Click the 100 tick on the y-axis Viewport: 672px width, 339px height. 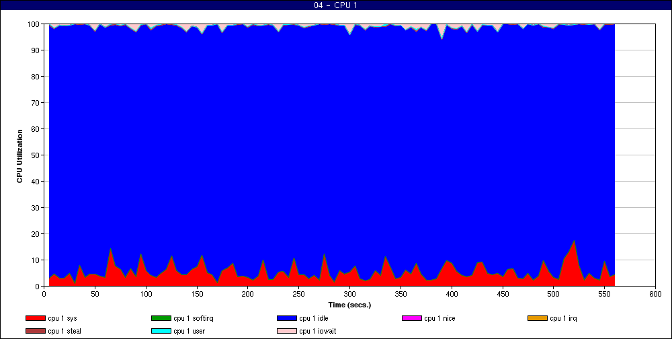click(34, 24)
